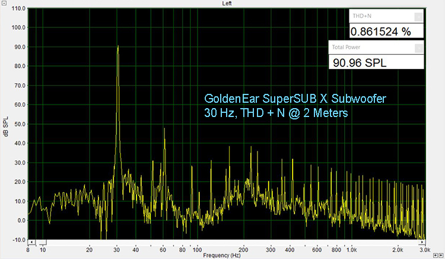Click the frequency axis scrollbar thumb
This screenshot has width=445, height=259.
coord(42,242)
